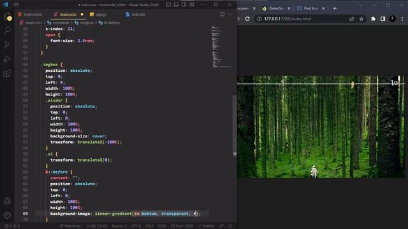
Task: Open the Run and Debug view
Action: 7,59
